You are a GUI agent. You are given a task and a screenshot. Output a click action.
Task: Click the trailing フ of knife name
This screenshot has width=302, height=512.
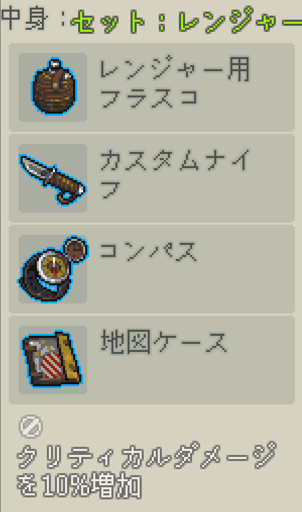[x=110, y=189]
